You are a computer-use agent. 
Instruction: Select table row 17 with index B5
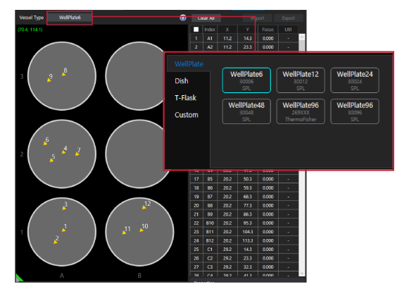[244, 179]
